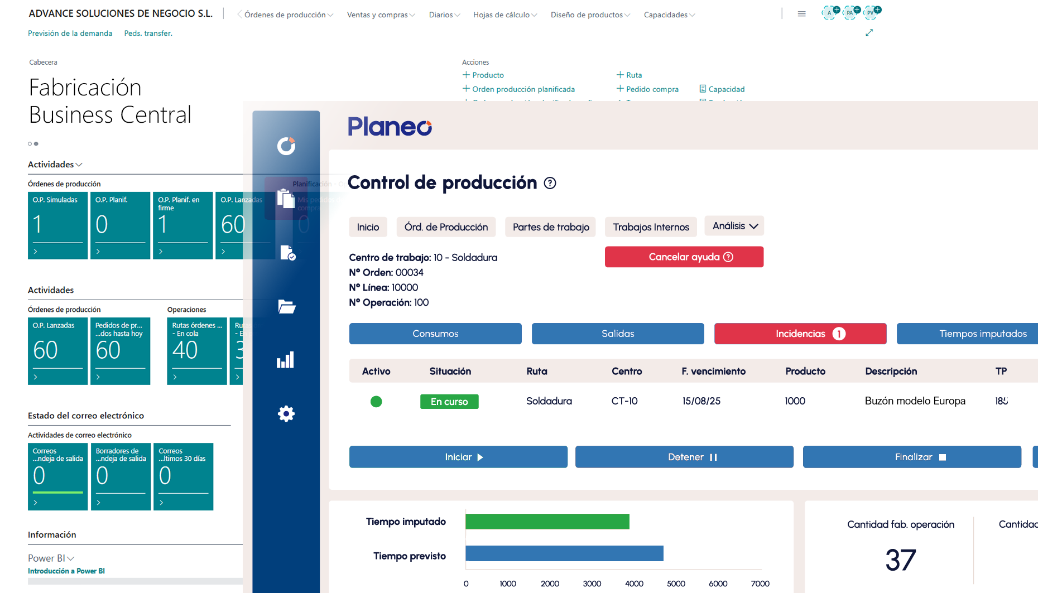Switch to the Inicio tab
Image resolution: width=1038 pixels, height=593 pixels.
pos(368,227)
